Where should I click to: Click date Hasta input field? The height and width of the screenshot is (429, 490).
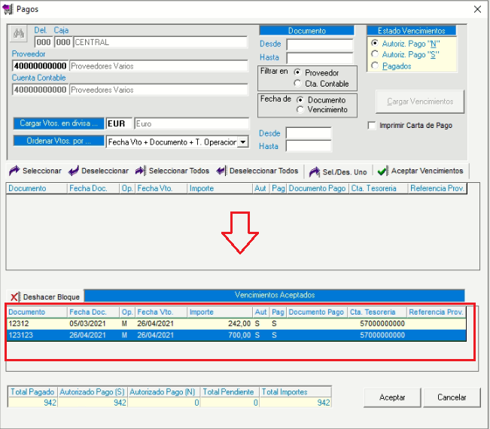coord(309,146)
